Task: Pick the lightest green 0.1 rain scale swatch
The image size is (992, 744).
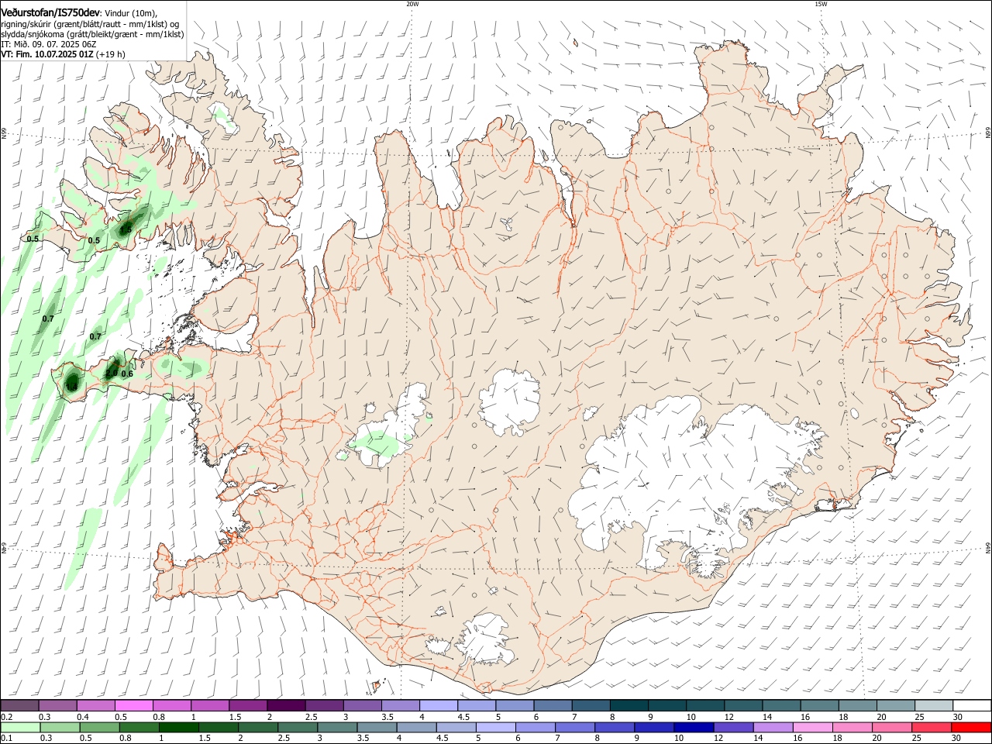Action: click(x=20, y=727)
